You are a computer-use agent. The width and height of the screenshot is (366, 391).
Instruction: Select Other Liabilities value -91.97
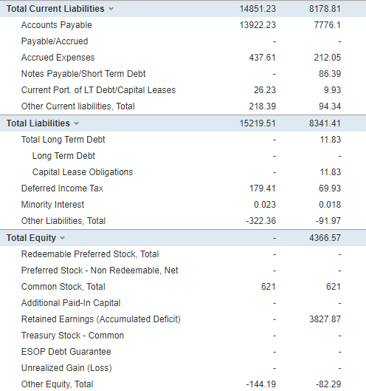point(328,221)
